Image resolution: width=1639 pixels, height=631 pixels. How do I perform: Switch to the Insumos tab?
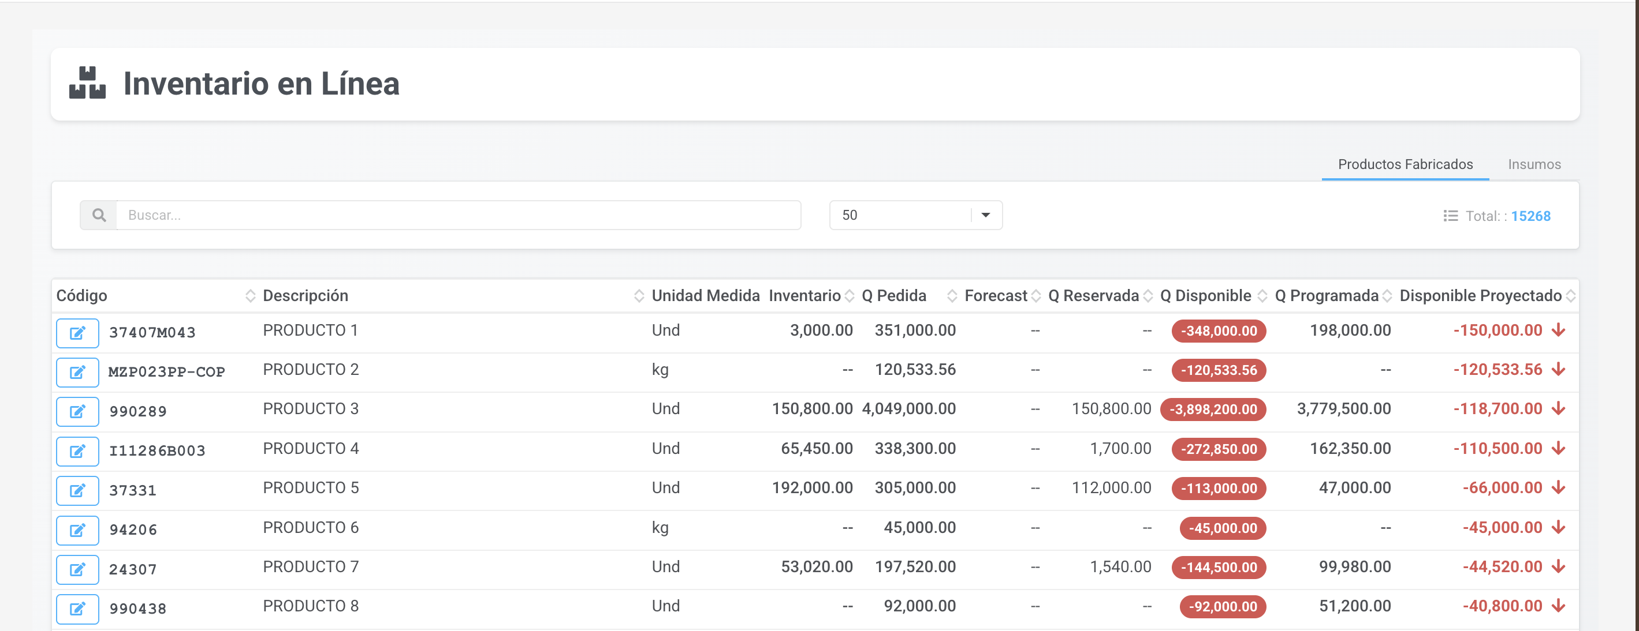[1533, 164]
